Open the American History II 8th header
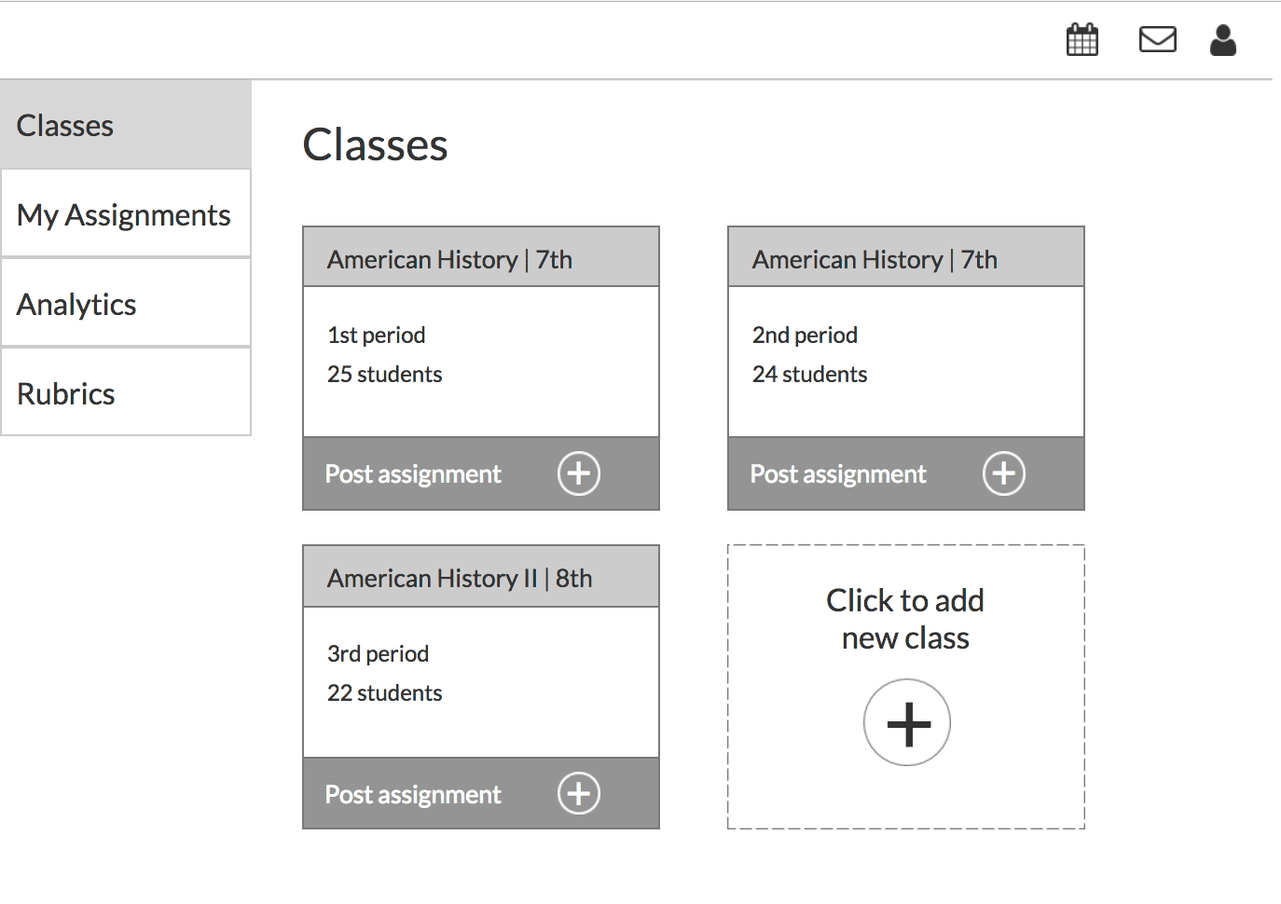Image resolution: width=1281 pixels, height=904 pixels. click(x=460, y=578)
